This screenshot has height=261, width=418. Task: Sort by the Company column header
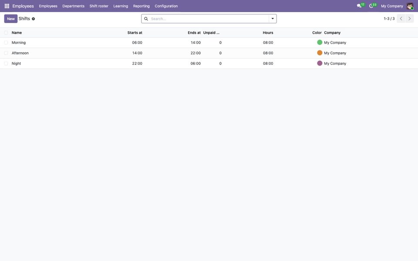click(332, 33)
